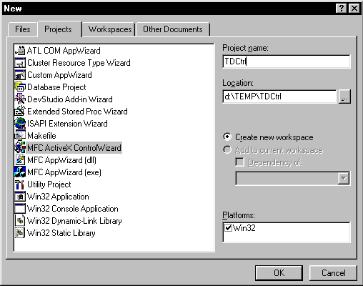Click the Cancel button
The width and height of the screenshot is (363, 286).
click(333, 273)
